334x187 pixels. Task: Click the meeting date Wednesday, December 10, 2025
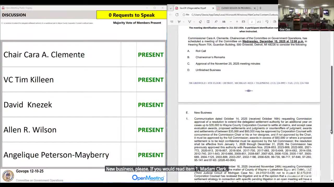tap(273, 41)
